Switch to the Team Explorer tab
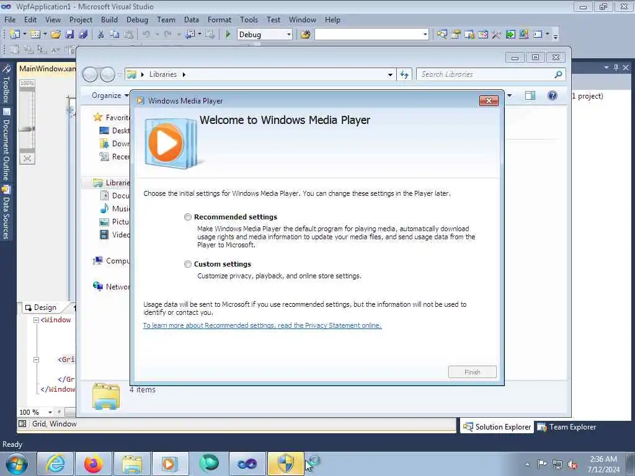Viewport: 635px width, 476px height. point(567,427)
